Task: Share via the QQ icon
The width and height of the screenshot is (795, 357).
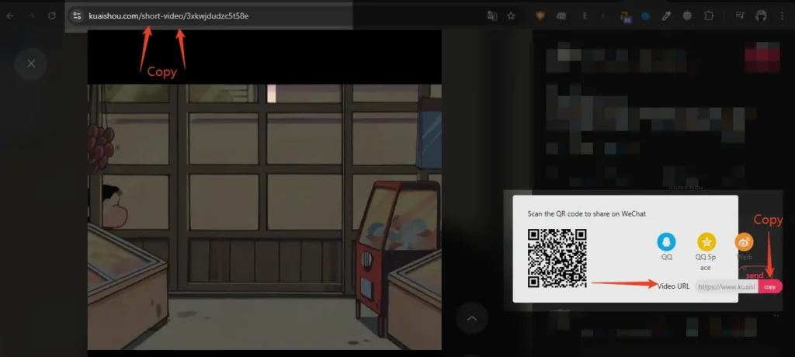Action: tap(666, 242)
